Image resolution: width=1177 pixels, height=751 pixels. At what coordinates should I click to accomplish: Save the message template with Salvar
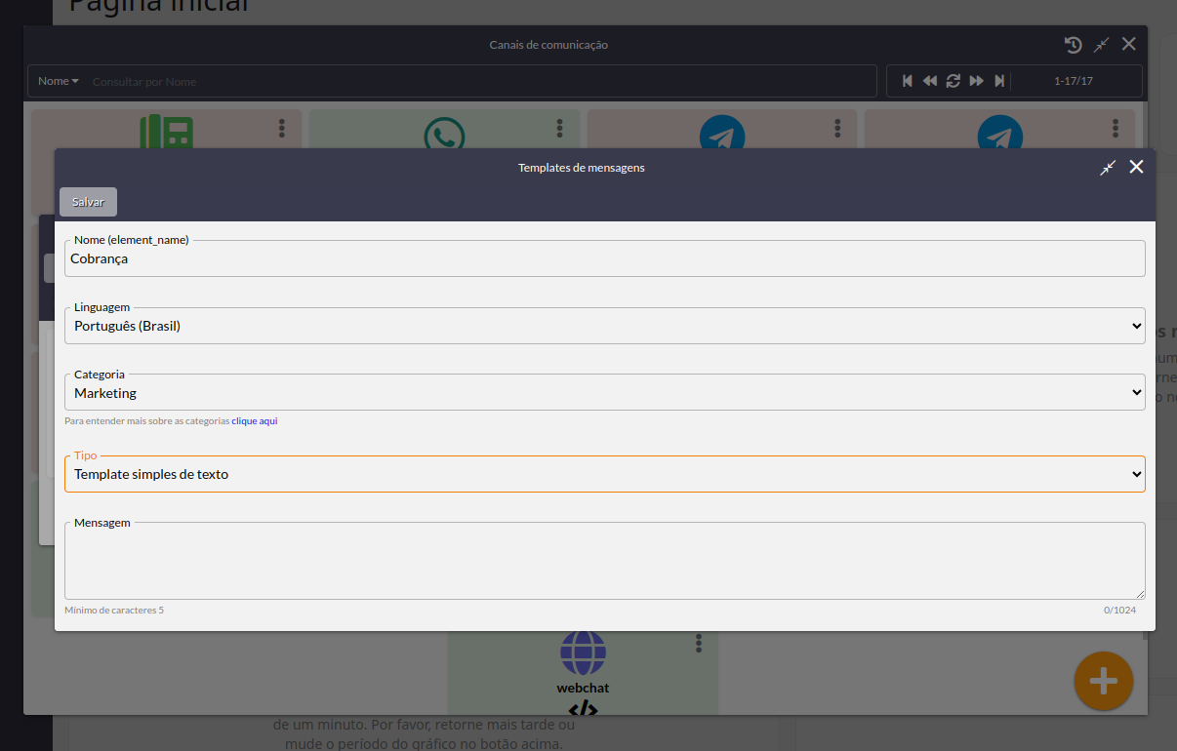pyautogui.click(x=88, y=202)
